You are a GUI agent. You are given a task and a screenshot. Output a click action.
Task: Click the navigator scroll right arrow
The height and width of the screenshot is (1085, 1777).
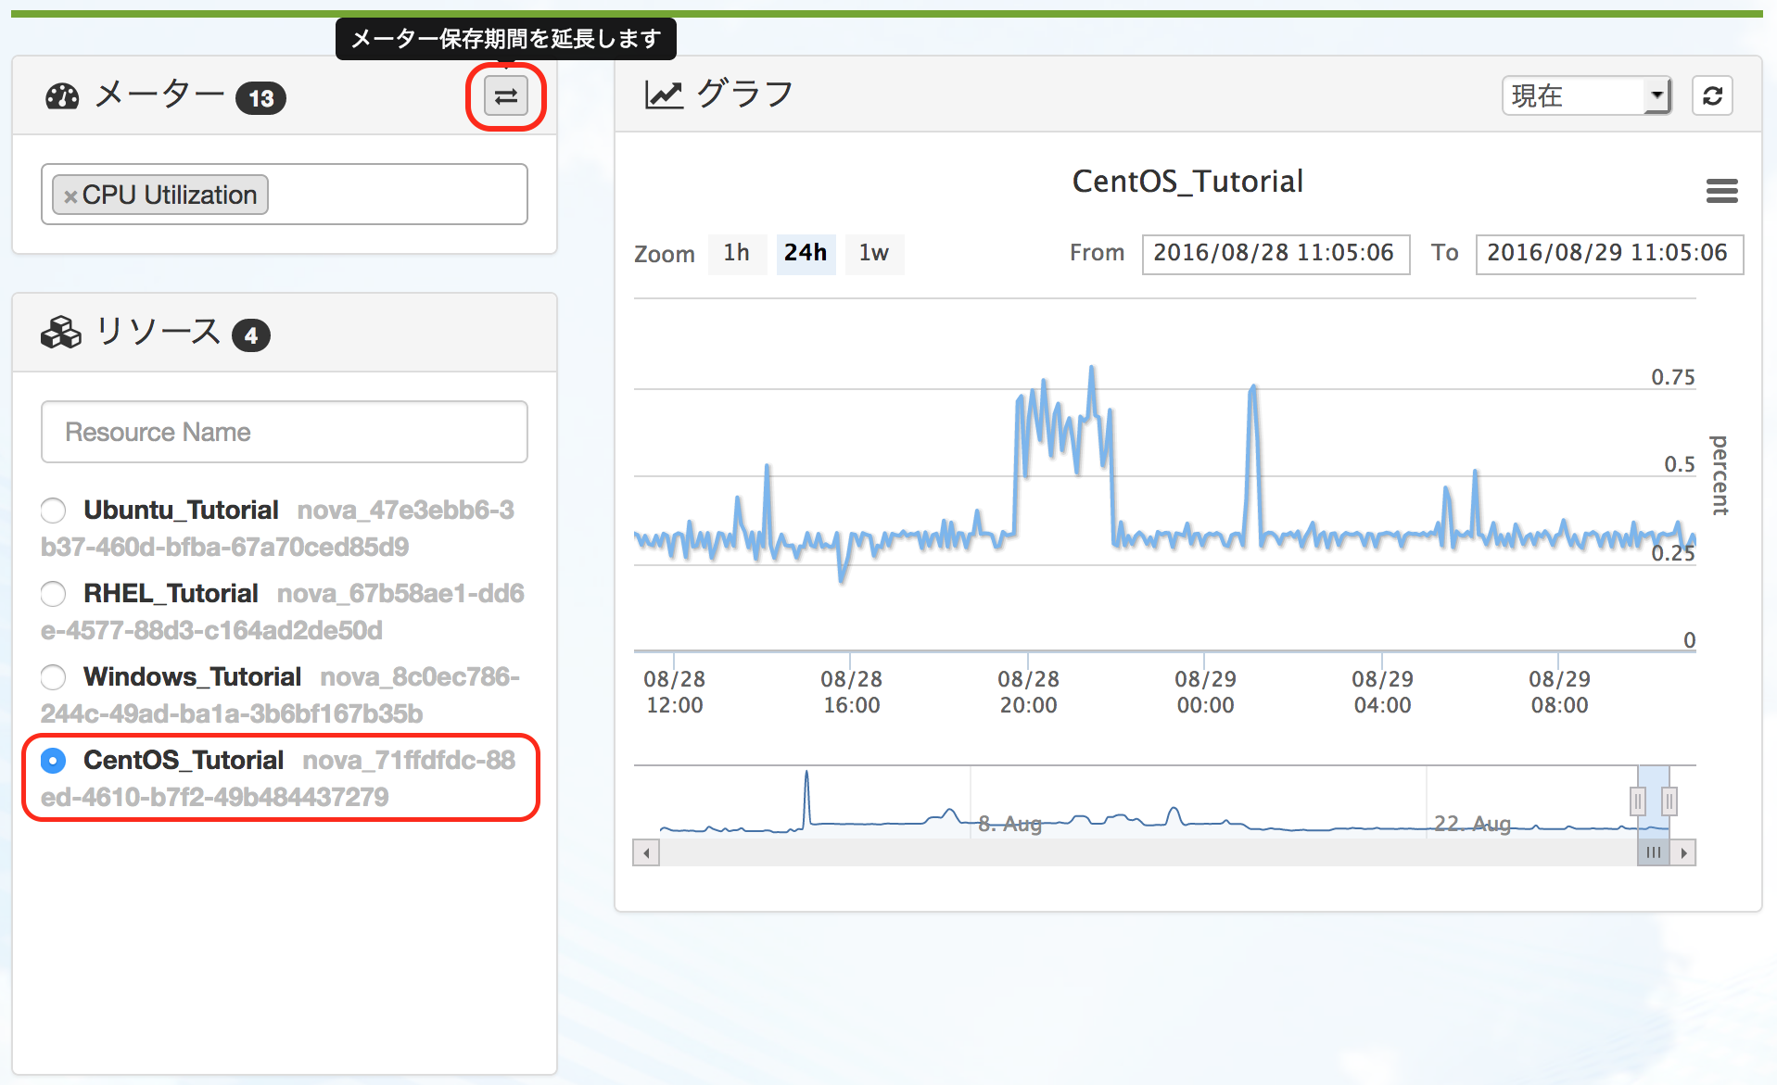1683,852
